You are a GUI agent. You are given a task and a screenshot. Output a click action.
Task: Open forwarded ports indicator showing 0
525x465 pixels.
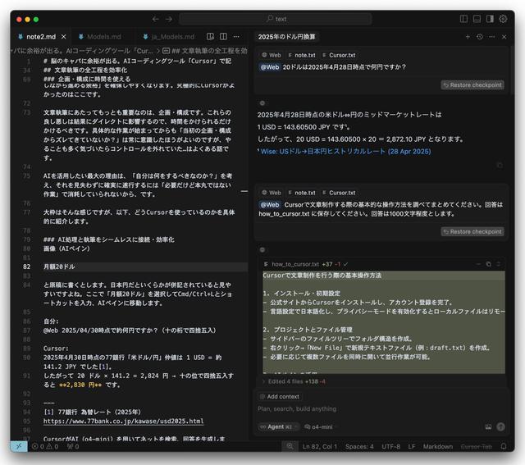[73, 447]
